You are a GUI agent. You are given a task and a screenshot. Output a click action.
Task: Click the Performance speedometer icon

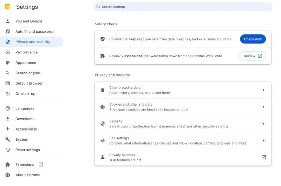pyautogui.click(x=8, y=52)
